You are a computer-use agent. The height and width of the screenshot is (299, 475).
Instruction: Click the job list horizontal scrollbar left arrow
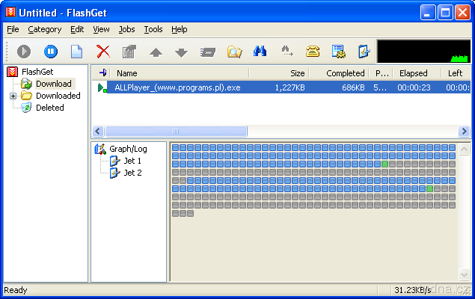pos(97,131)
